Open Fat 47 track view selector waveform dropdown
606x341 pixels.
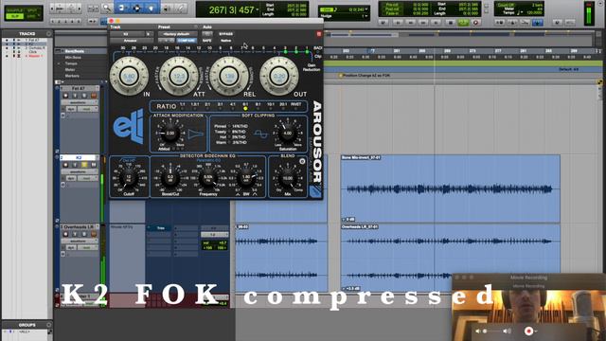[x=80, y=102]
